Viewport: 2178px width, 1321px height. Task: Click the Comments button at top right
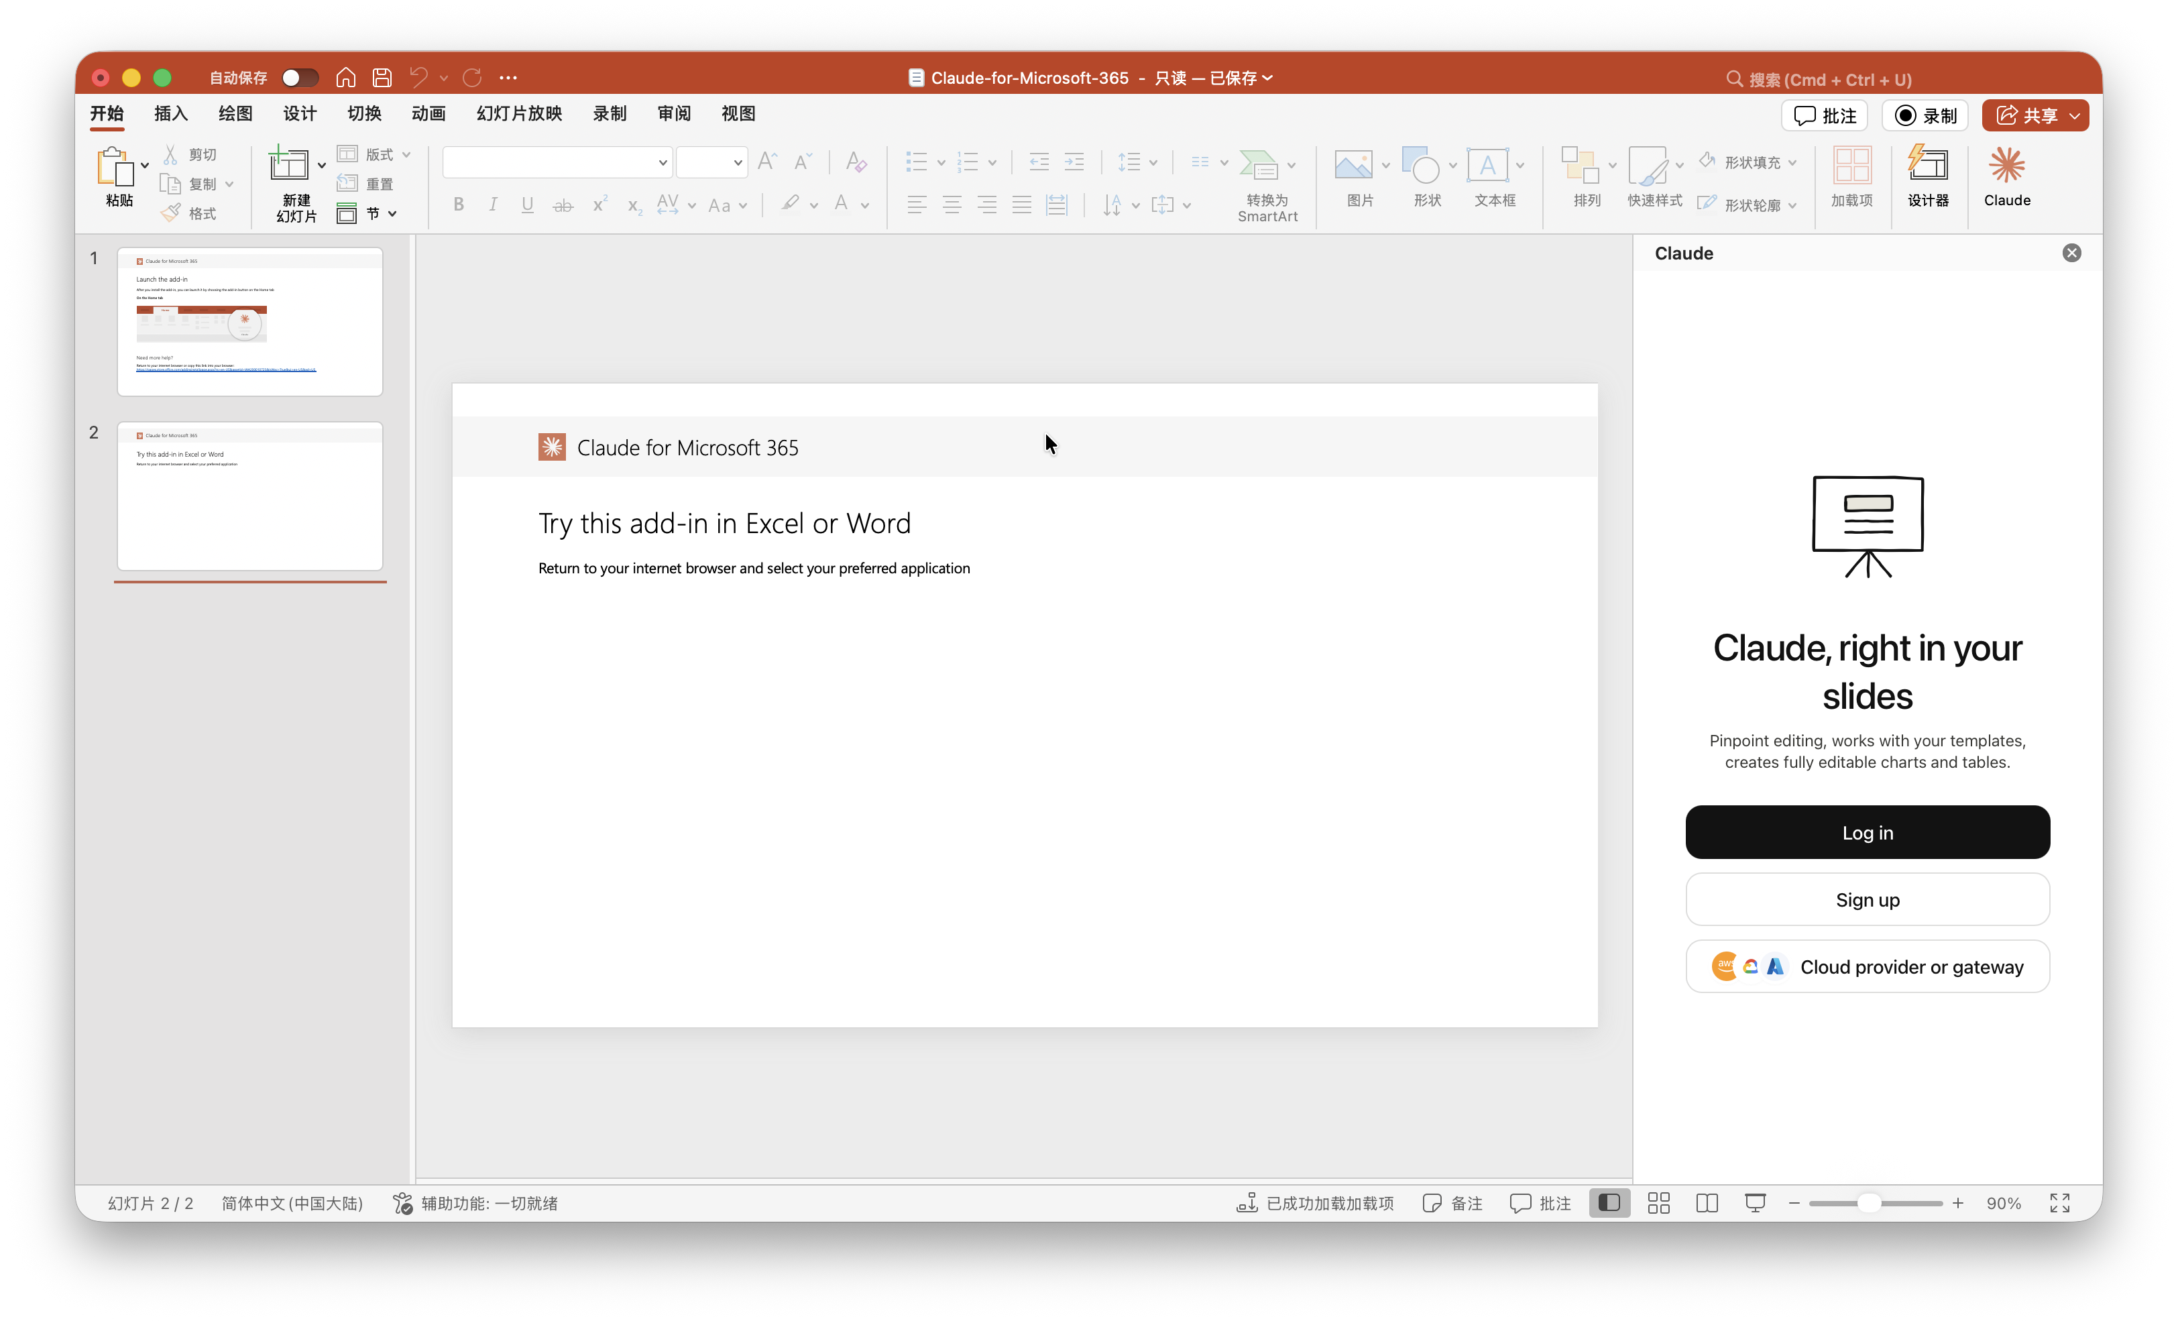click(1825, 116)
